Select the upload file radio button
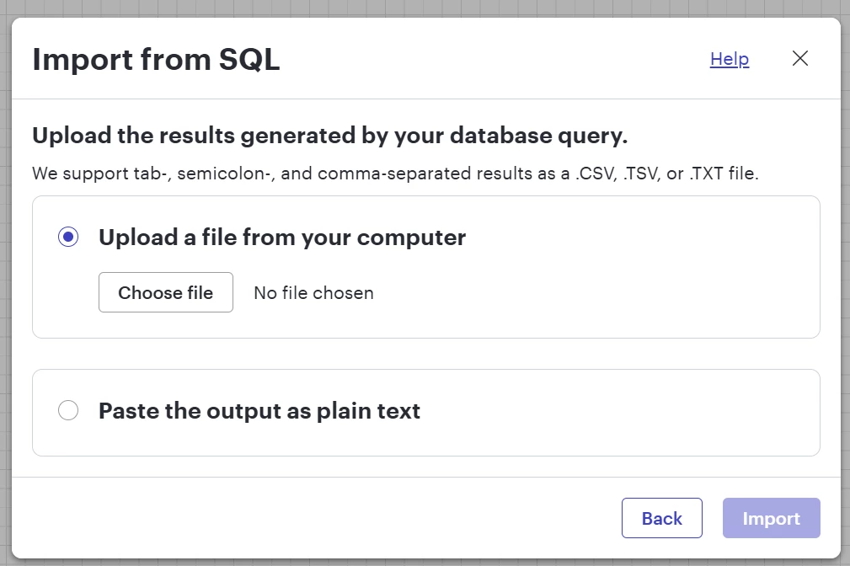The height and width of the screenshot is (566, 850). coord(68,238)
